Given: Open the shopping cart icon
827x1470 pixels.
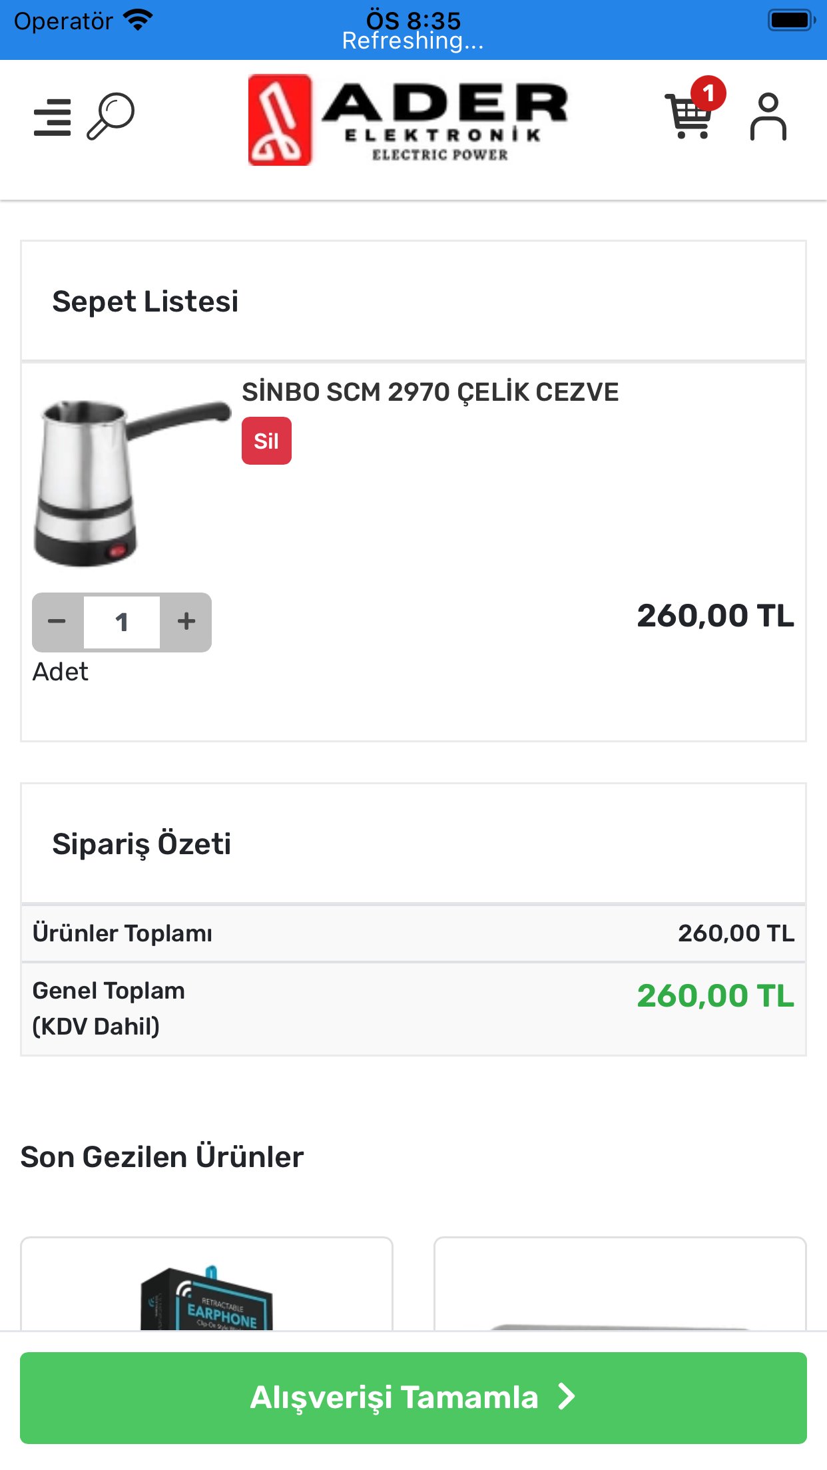Looking at the screenshot, I should point(689,117).
